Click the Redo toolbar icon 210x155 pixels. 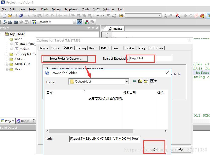tap(53, 16)
